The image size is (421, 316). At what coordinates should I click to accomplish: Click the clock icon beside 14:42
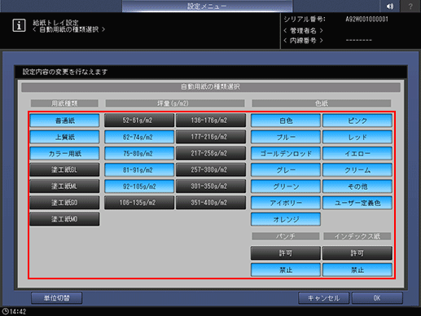click(5, 311)
